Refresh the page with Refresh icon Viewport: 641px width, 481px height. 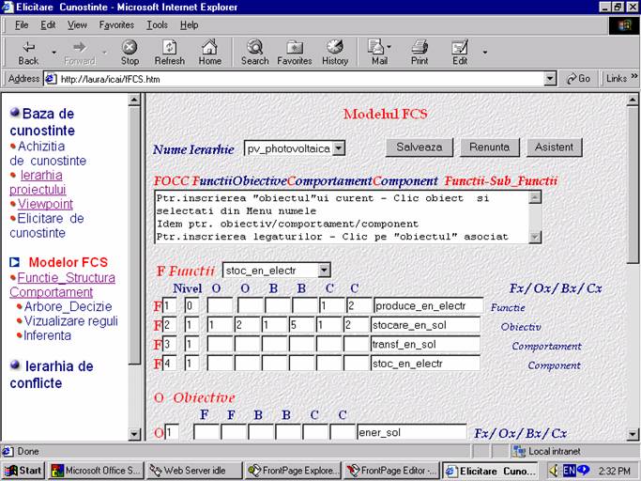click(x=170, y=47)
